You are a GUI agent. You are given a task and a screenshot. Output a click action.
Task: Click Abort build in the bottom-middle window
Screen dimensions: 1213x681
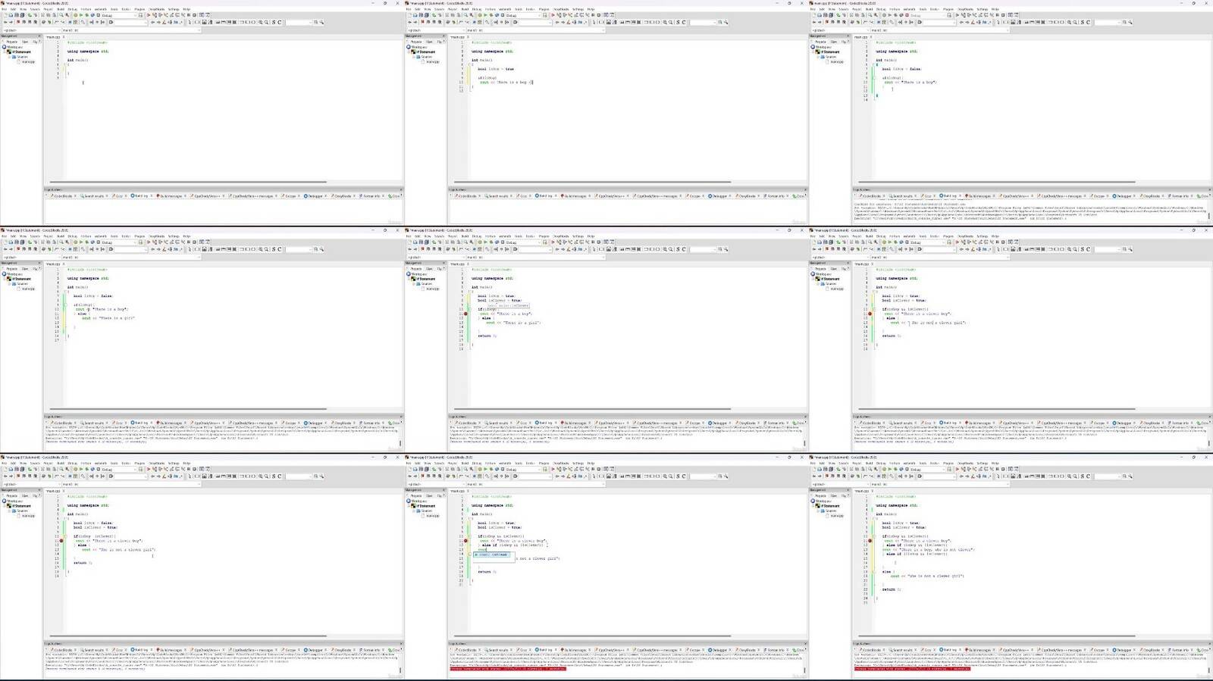tap(503, 470)
